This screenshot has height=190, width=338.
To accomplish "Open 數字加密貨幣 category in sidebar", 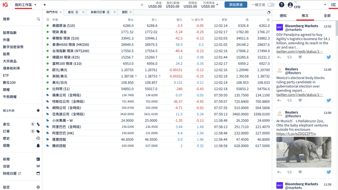I will 13,47.
